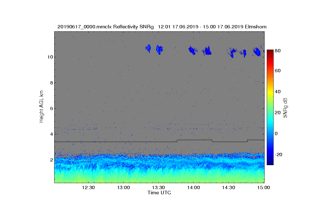
Task: Click the colorbar value 80
Action: pyautogui.click(x=278, y=50)
